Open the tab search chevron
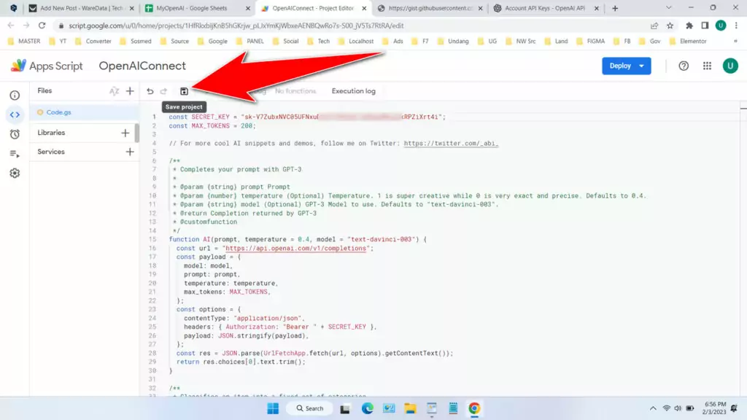This screenshot has width=747, height=420. [668, 8]
